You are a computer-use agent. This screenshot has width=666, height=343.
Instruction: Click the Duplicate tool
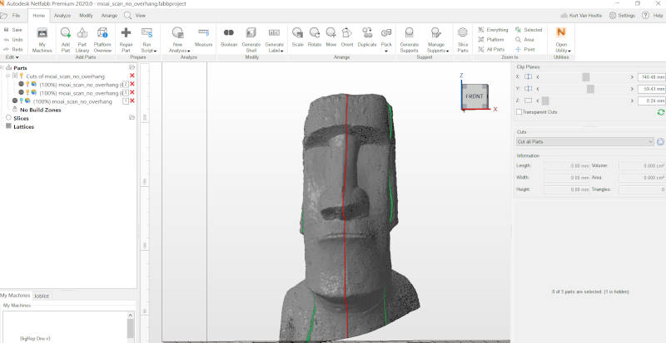[367, 37]
